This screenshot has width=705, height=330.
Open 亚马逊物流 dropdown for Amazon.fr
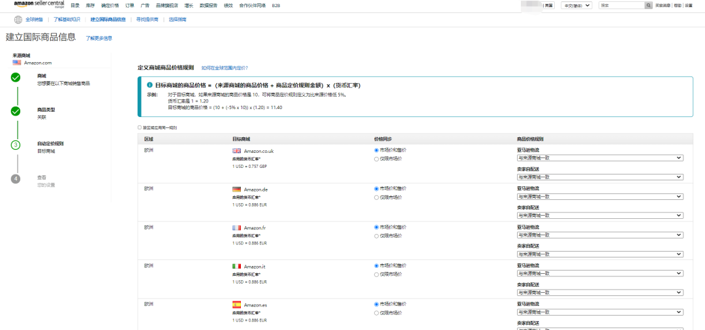point(601,235)
